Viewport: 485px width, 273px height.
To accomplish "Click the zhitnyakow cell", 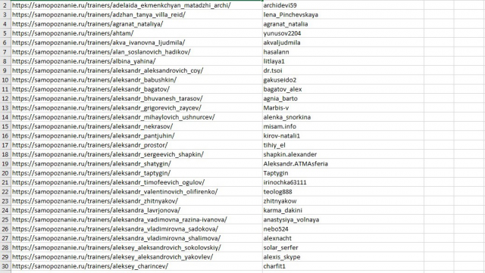I will point(343,200).
